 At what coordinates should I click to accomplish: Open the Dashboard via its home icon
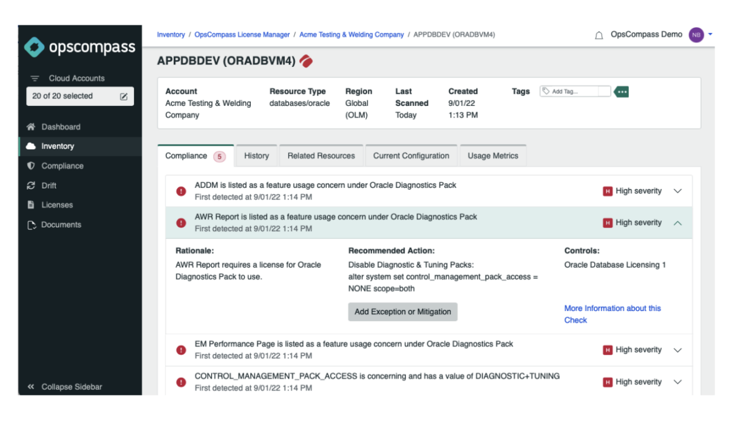[30, 126]
